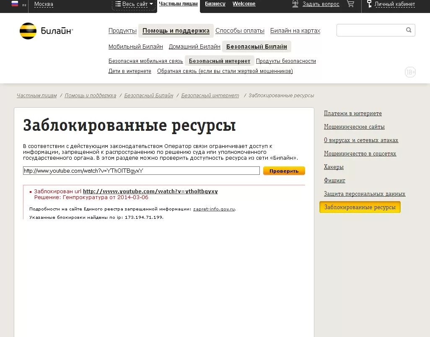The width and height of the screenshot is (430, 337).
Task: Open the blocked youtube URL link
Action: click(150, 192)
